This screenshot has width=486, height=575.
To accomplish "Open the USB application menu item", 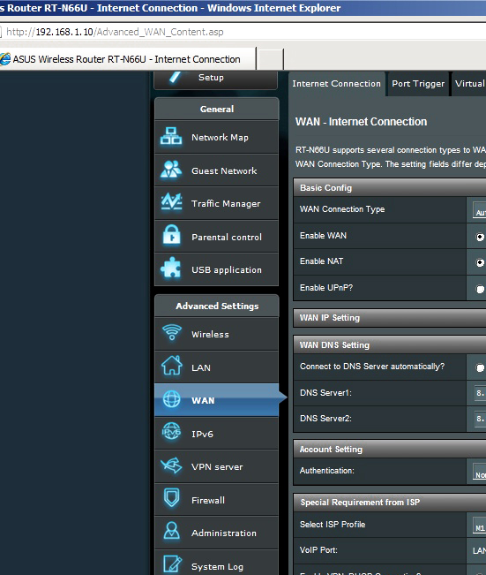I will click(x=216, y=269).
